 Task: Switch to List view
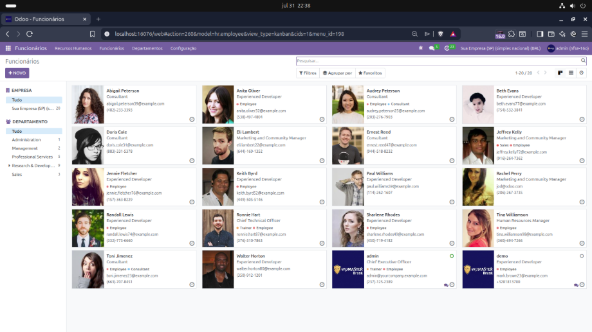(x=571, y=73)
